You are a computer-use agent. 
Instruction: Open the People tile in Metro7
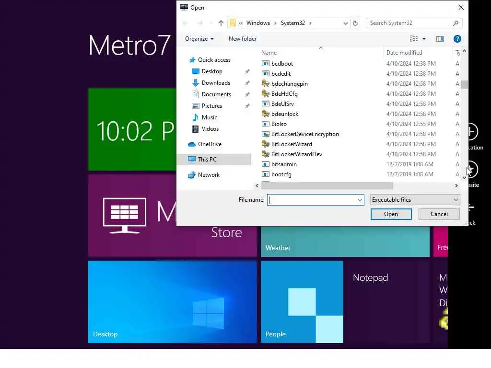click(302, 302)
